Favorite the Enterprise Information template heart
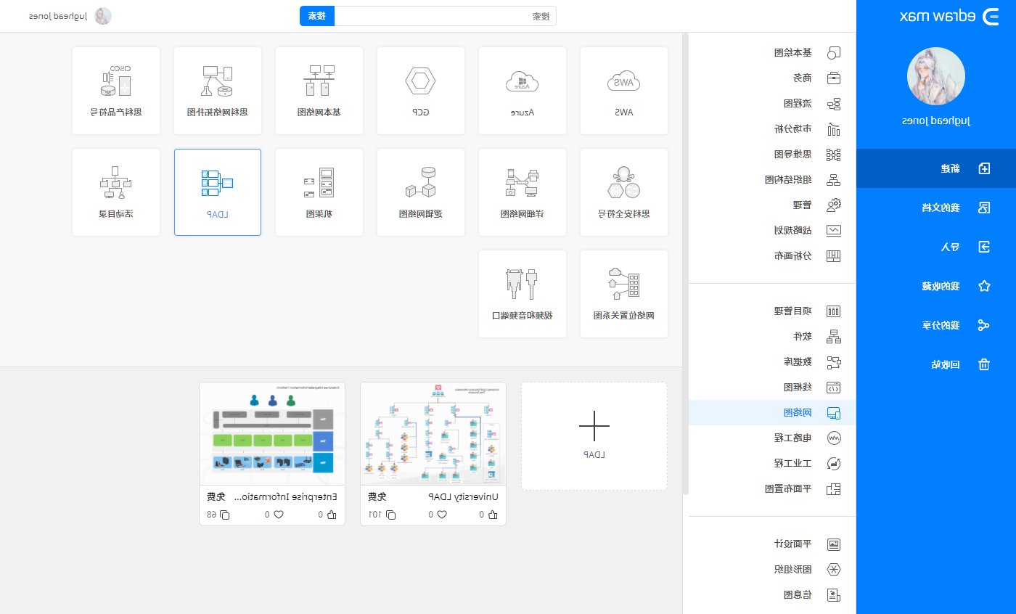 point(279,515)
